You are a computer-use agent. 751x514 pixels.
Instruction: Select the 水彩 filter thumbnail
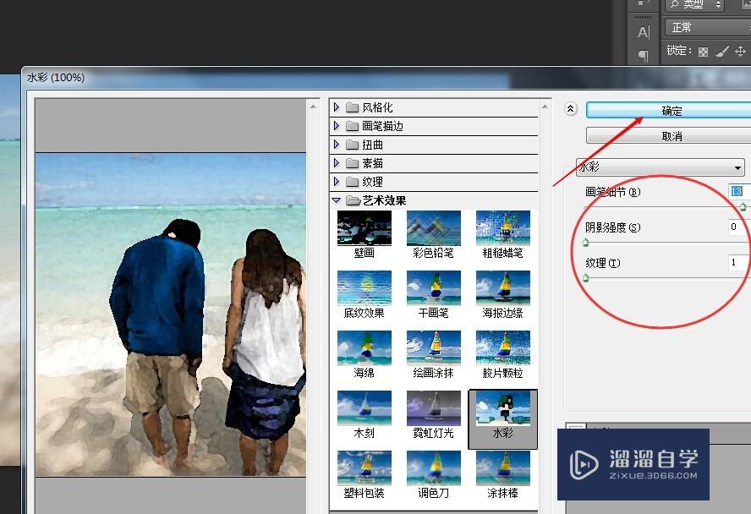(x=503, y=408)
